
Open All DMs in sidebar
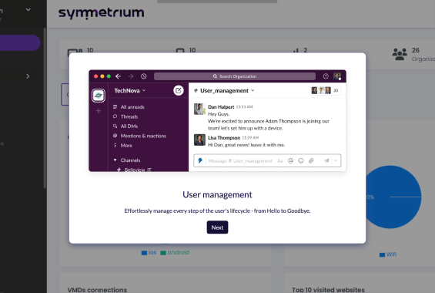tap(129, 126)
